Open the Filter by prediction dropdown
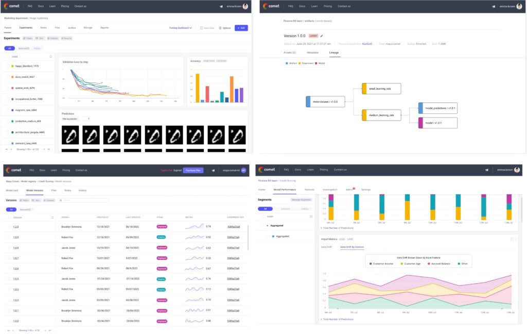 click(75, 119)
